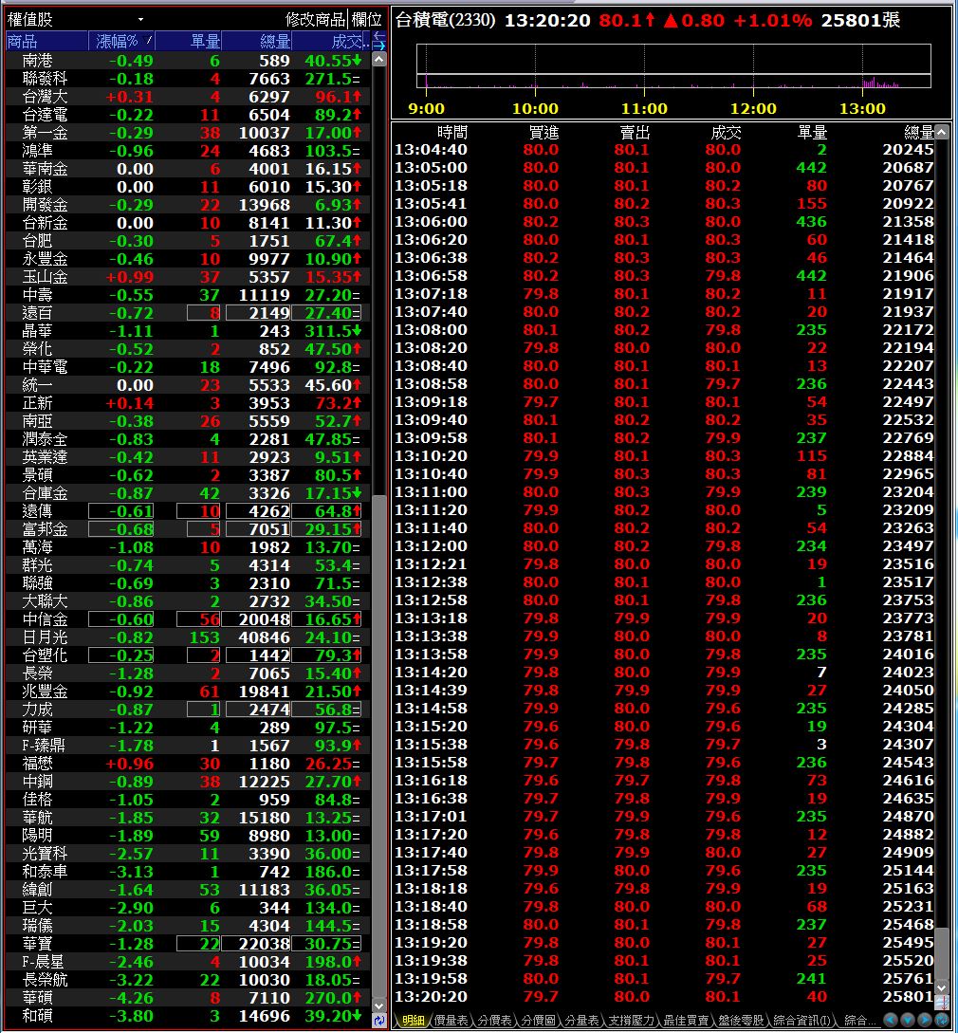Select the 中鋼 stock row
The width and height of the screenshot is (958, 1033).
[x=188, y=782]
